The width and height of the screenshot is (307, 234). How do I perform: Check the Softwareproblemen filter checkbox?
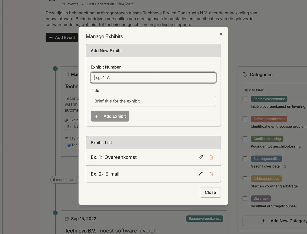tap(245, 119)
